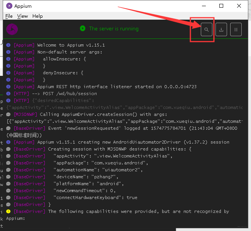Screen dimensions: 251x231
Task: Click debug icon beside '"appPackage"' capability line
Action: coord(8,163)
